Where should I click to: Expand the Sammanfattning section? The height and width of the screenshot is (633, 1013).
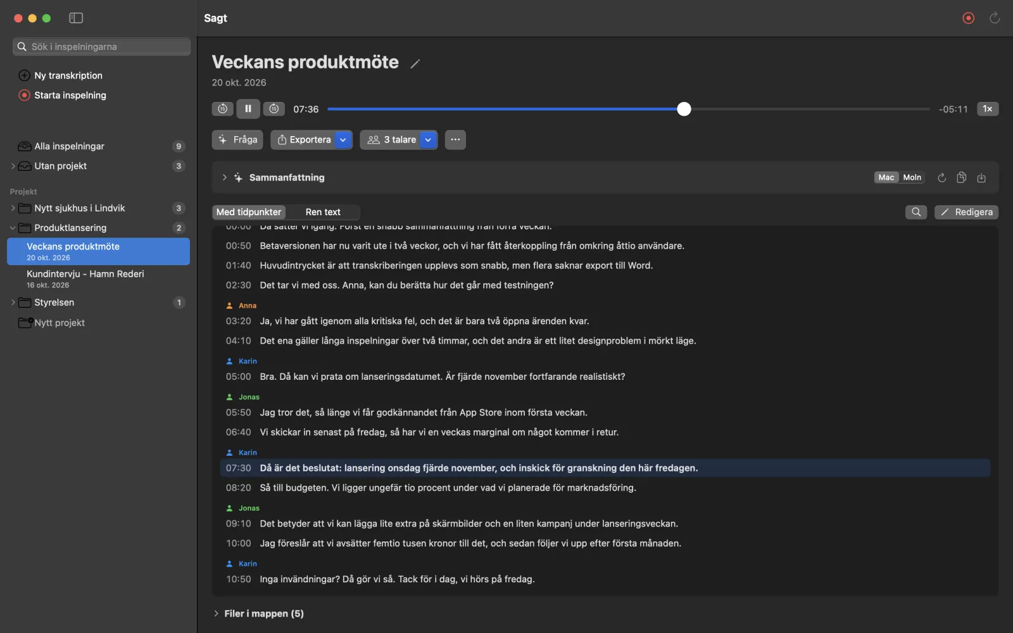pyautogui.click(x=224, y=178)
